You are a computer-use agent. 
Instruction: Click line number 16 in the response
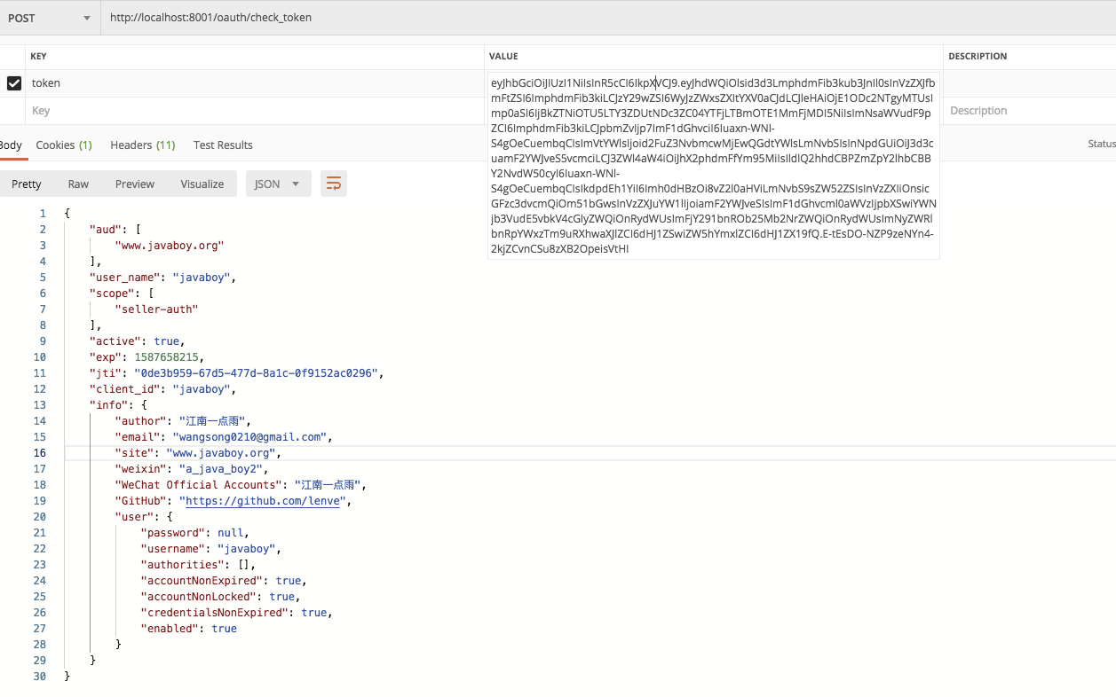[x=41, y=452]
